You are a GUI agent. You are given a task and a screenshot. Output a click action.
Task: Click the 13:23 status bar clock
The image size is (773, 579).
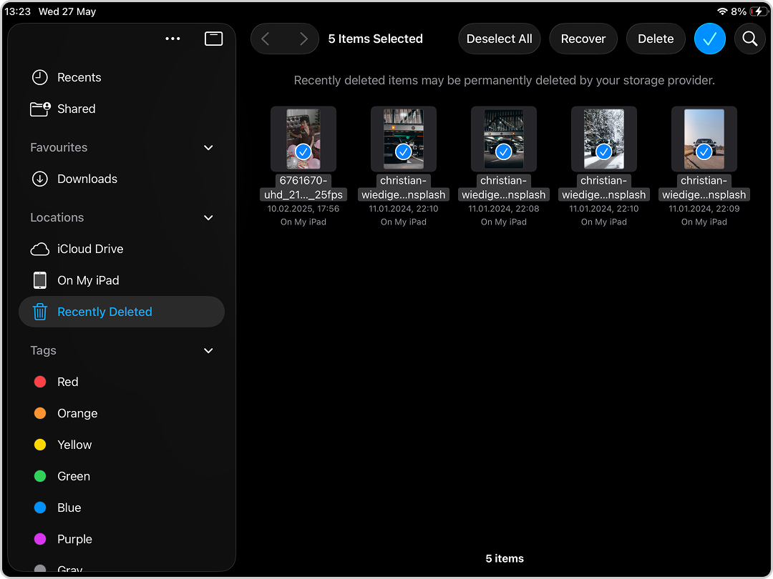(18, 11)
